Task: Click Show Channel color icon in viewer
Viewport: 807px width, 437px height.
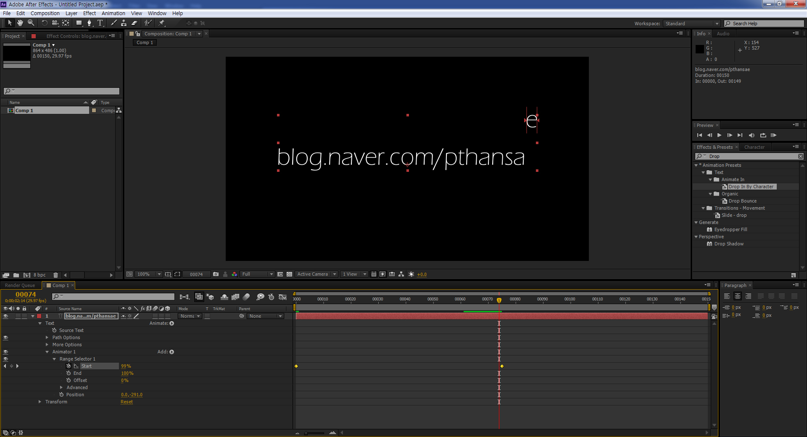Action: [x=234, y=274]
